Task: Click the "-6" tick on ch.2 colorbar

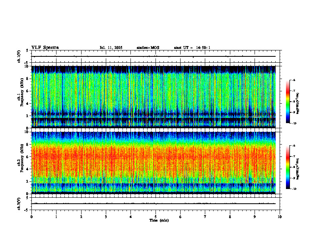Action: coord(294,146)
